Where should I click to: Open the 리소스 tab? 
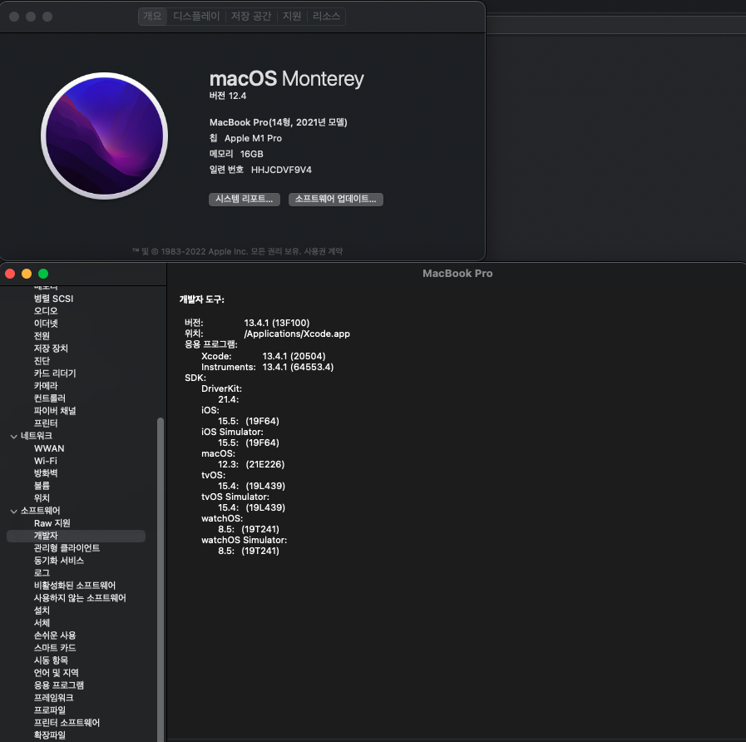pos(326,16)
